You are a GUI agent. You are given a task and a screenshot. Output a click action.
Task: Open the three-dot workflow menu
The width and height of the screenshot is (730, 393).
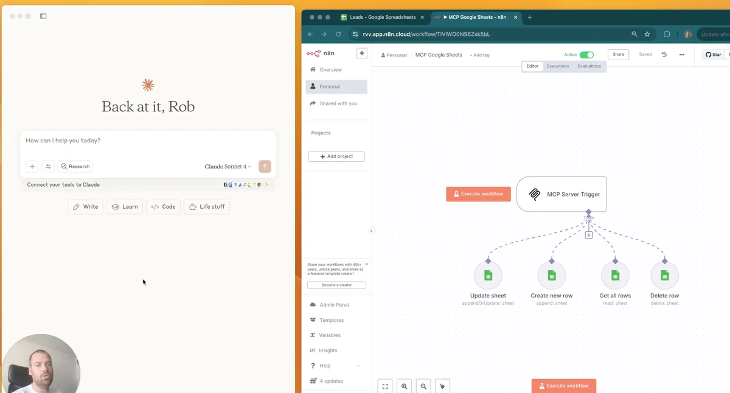point(681,55)
